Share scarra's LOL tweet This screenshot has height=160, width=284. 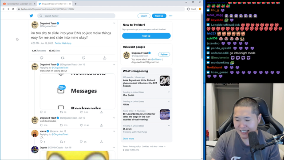101,142
